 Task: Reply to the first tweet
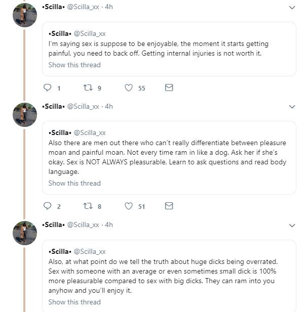(x=48, y=87)
